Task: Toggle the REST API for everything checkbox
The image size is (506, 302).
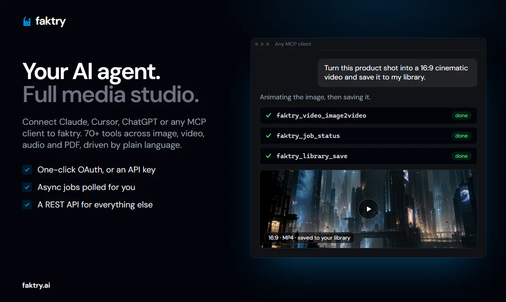Action: pyautogui.click(x=27, y=205)
